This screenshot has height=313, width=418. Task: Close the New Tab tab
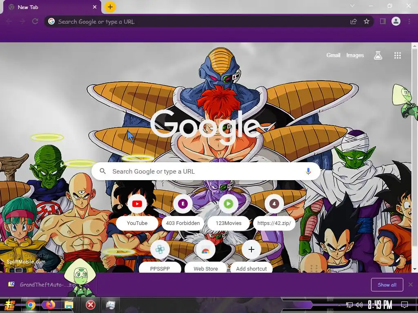pos(95,7)
